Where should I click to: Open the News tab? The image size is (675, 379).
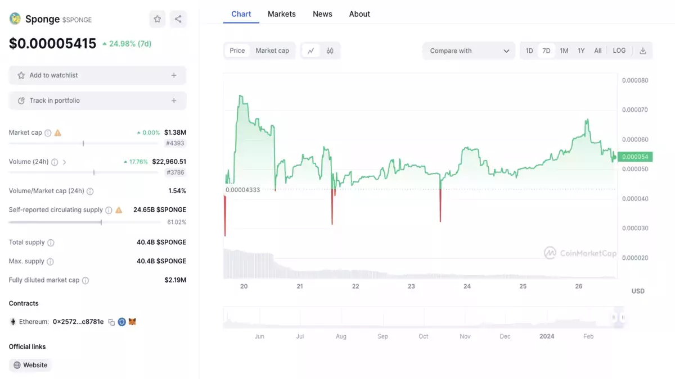click(323, 14)
